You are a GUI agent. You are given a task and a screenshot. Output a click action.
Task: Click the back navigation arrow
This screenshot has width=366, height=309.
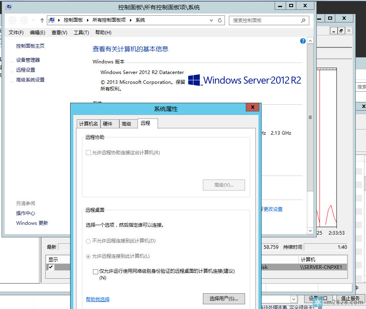(12, 20)
